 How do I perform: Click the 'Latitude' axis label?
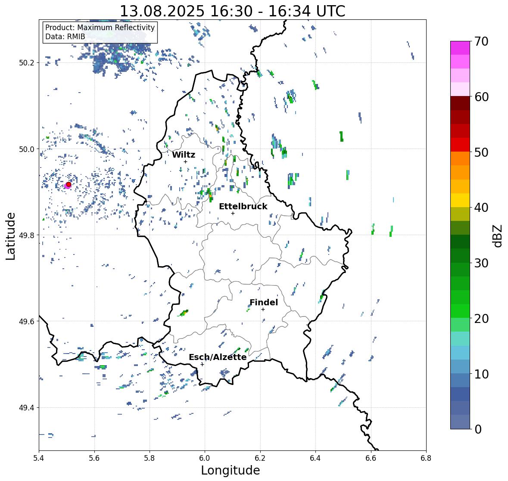(10, 236)
